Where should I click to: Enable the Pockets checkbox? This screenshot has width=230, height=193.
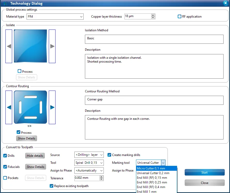point(5,178)
